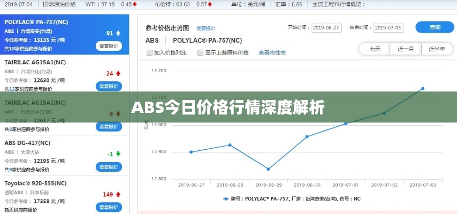Click the red up arrow beside Toyolac 149

[118, 194]
